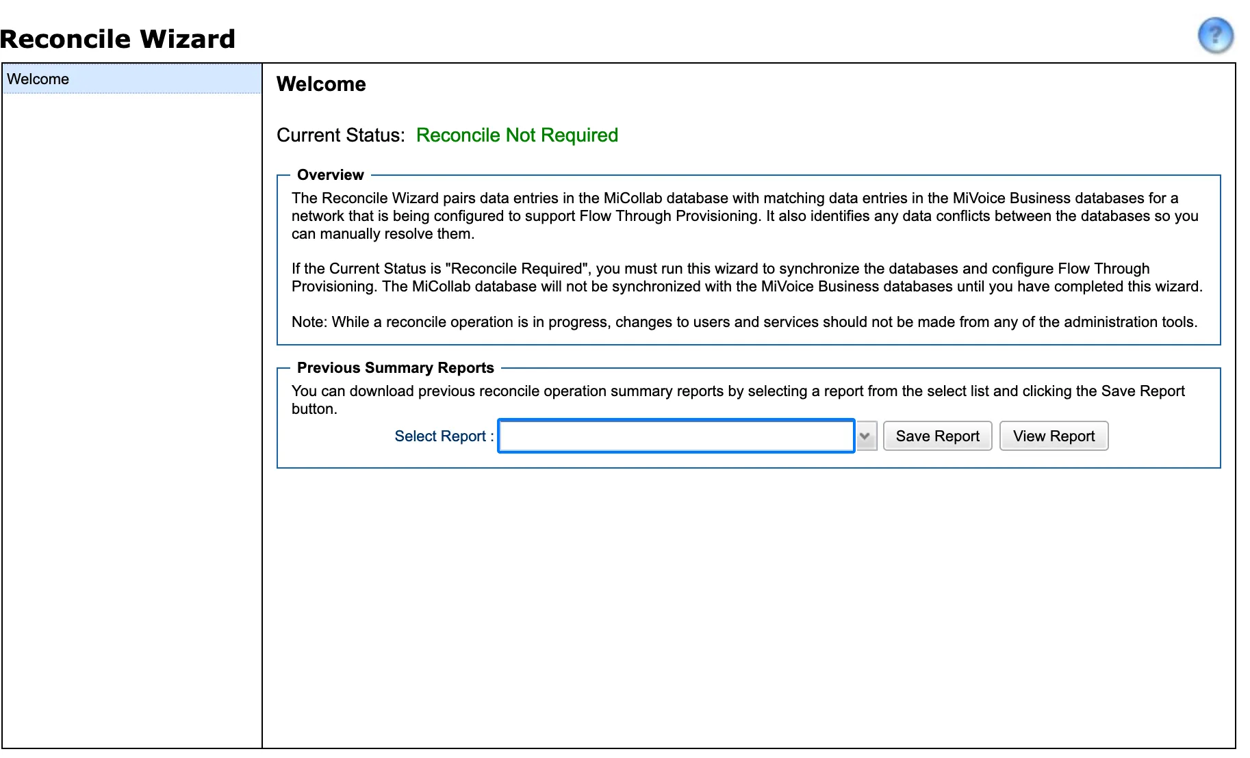Click the View Report button
The height and width of the screenshot is (758, 1250).
(x=1054, y=436)
